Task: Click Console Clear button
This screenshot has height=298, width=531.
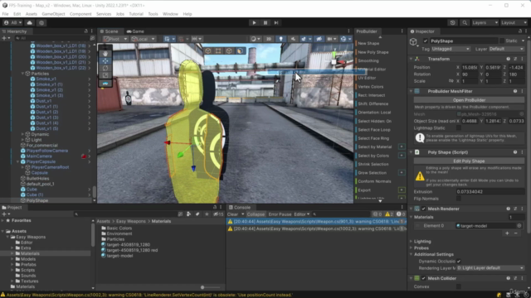Action: click(x=232, y=214)
